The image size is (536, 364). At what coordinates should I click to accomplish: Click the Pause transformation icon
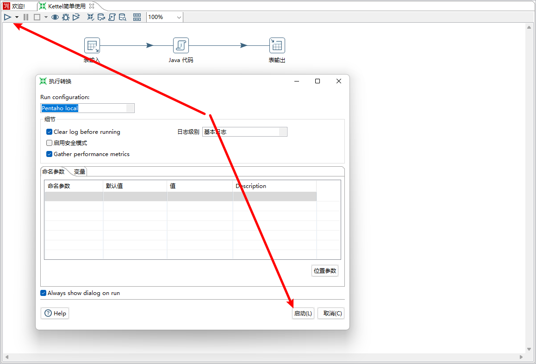pos(26,17)
